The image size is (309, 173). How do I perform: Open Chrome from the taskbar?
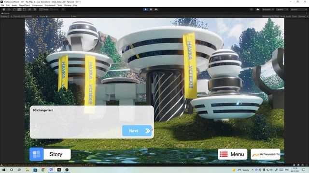pos(43,170)
